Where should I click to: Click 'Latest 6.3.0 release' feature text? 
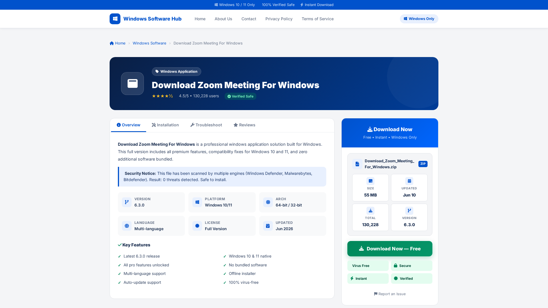(x=142, y=256)
